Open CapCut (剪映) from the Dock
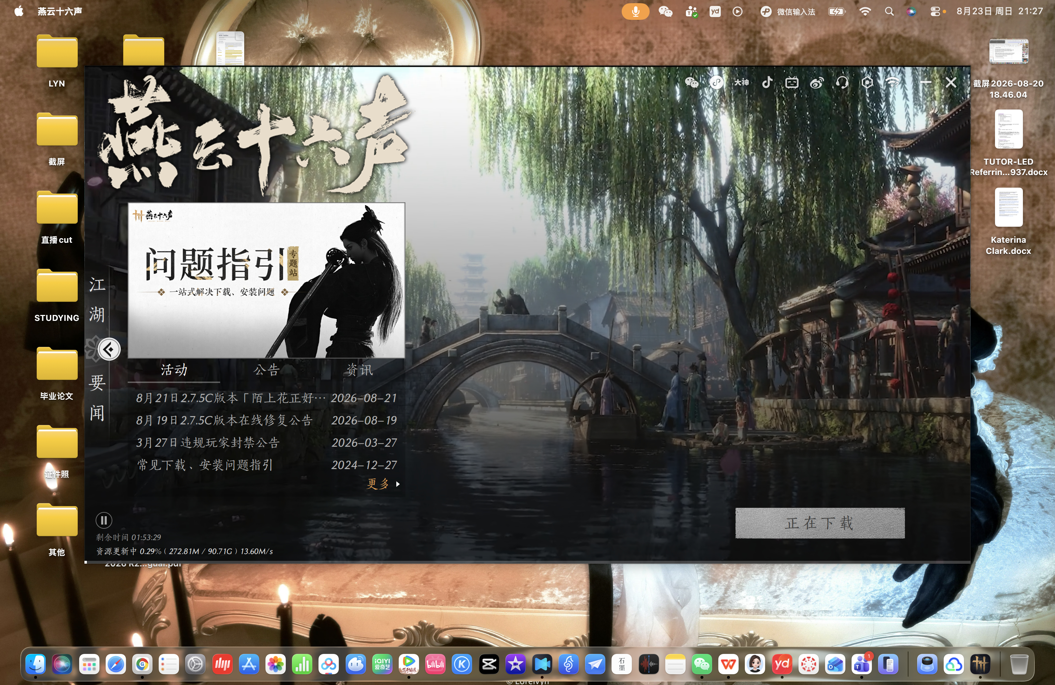This screenshot has width=1055, height=685. coord(489,664)
